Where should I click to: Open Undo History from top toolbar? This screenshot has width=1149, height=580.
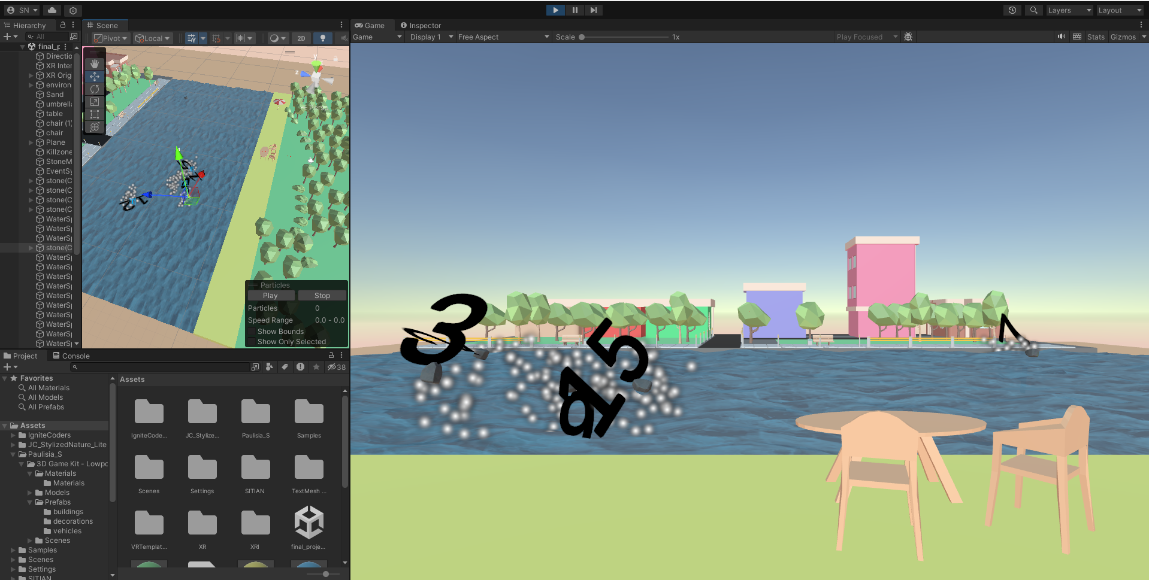(x=1012, y=10)
